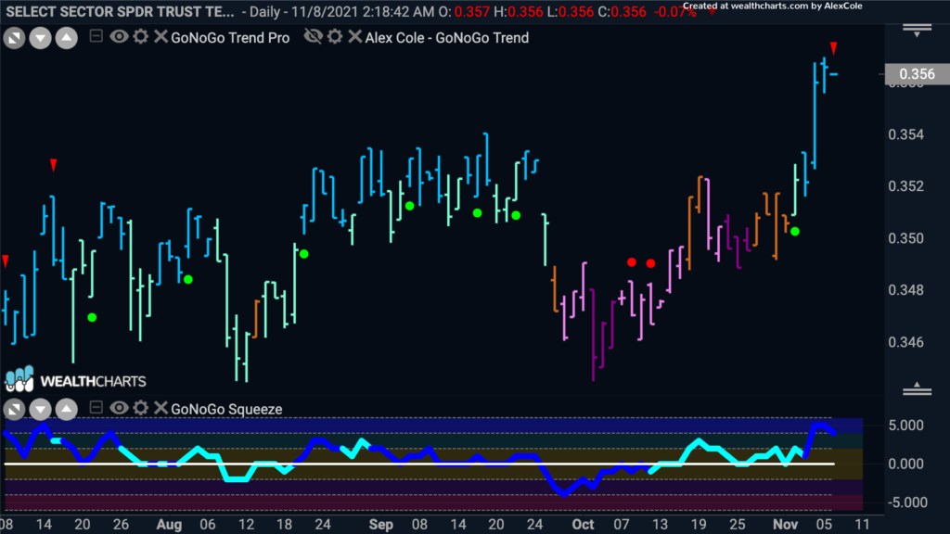Open settings gear for GoNoGo Trend Pro

tap(140, 38)
